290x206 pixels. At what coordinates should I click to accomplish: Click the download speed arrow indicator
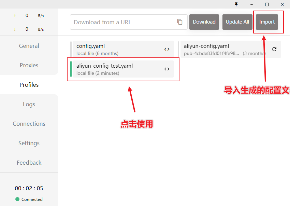click(x=15, y=29)
